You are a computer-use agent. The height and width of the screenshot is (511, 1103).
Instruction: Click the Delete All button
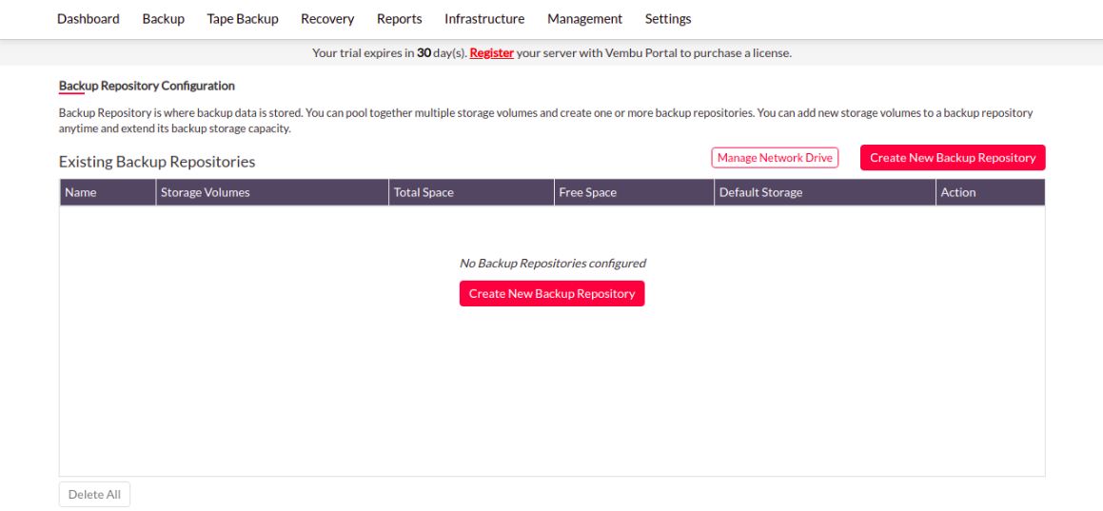(x=94, y=494)
